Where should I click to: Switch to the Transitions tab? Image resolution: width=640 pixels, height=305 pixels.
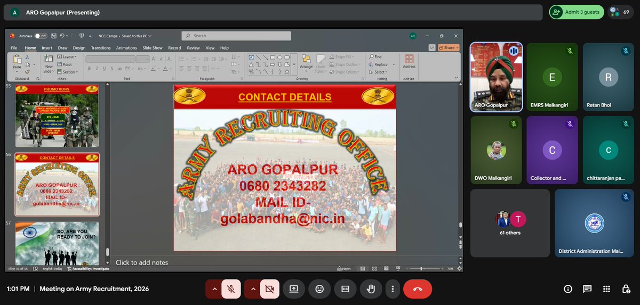click(x=101, y=48)
